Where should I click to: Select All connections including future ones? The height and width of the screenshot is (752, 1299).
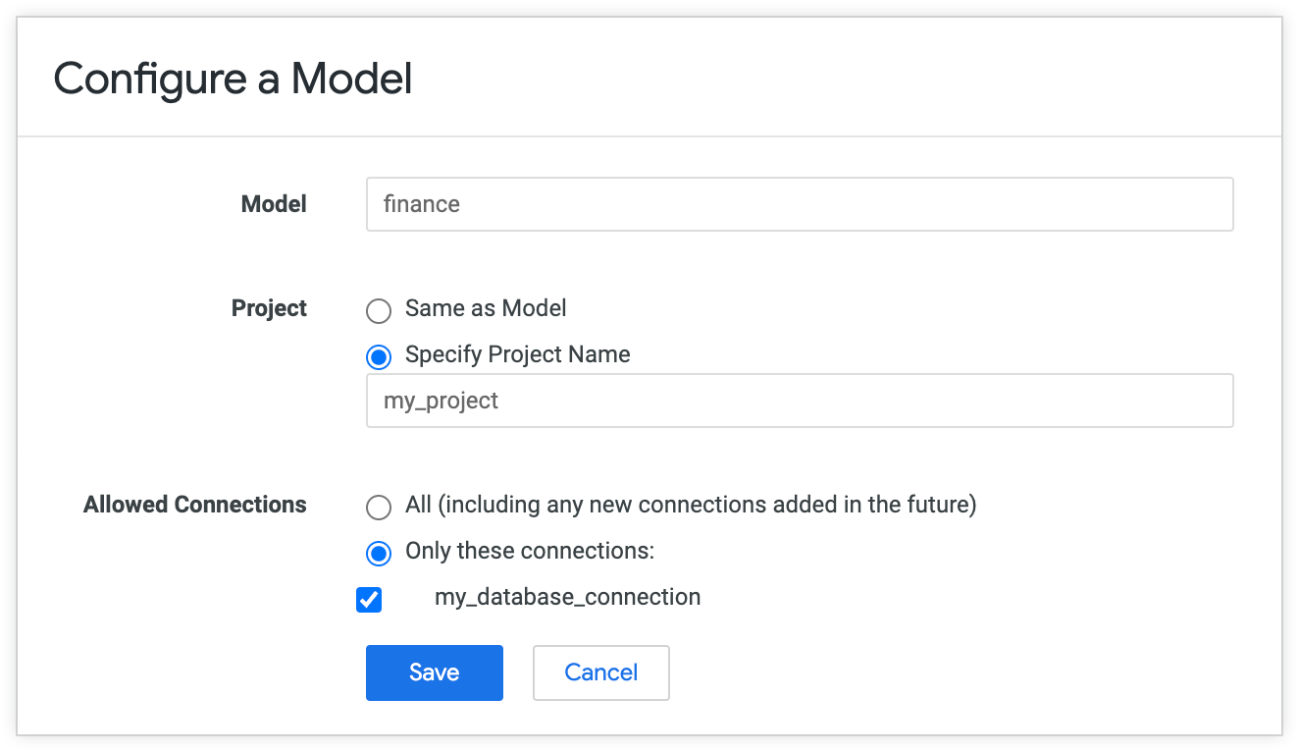point(379,507)
